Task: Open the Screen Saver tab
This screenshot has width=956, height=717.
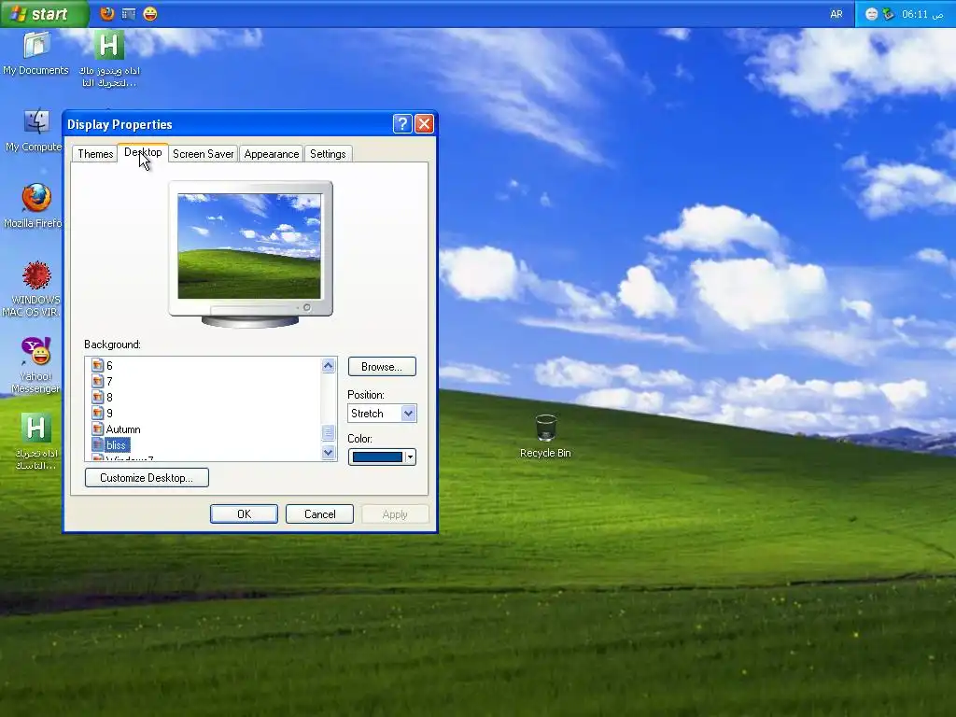Action: point(203,154)
